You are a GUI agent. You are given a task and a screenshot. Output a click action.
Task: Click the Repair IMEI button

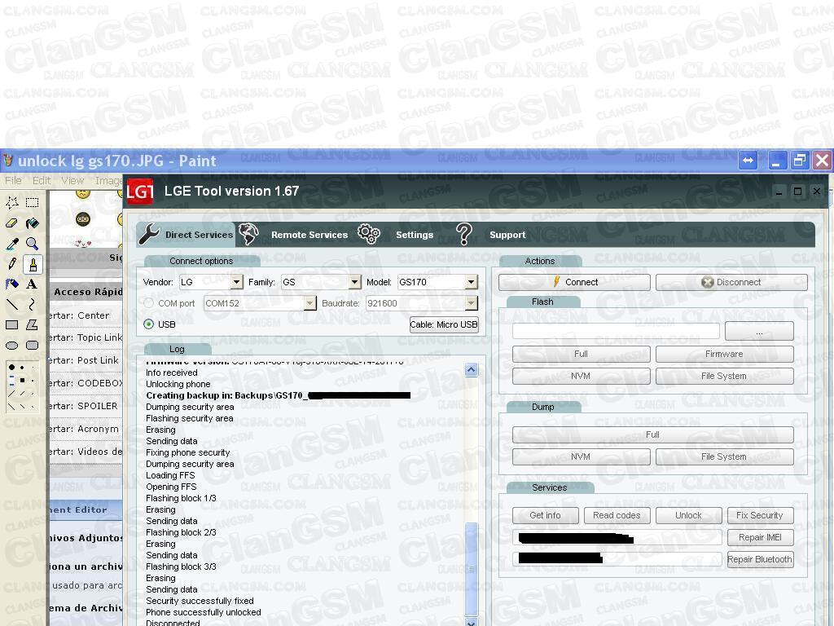coord(760,538)
